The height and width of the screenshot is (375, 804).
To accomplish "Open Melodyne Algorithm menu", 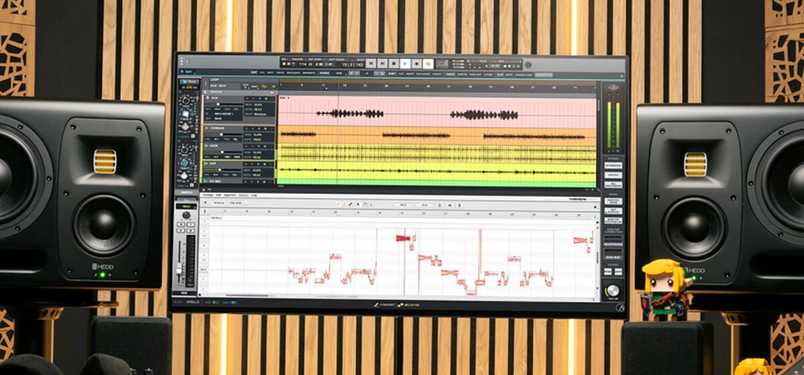I will pos(230,195).
